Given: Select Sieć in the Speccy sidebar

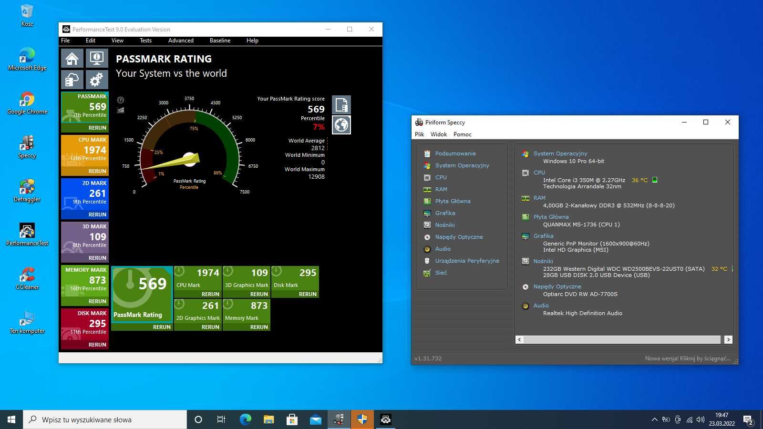Looking at the screenshot, I should 441,273.
